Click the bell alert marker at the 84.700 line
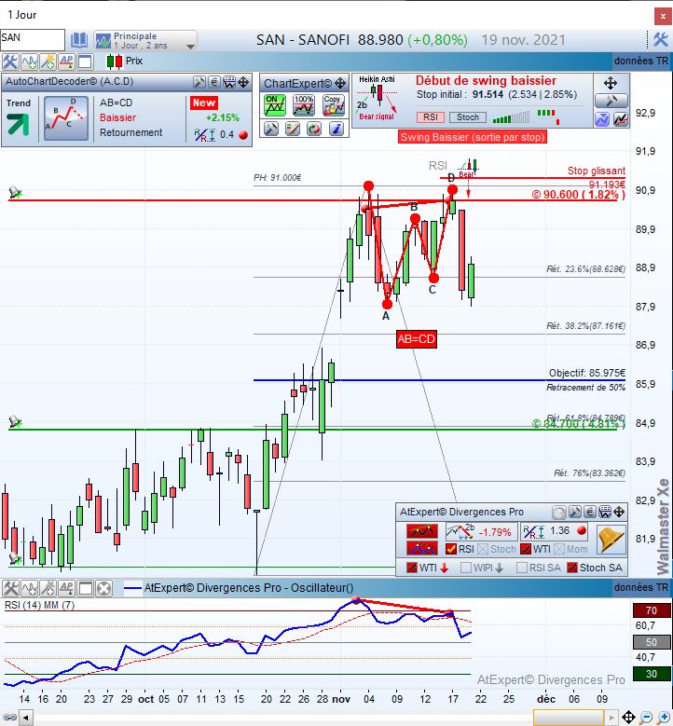 tap(15, 421)
